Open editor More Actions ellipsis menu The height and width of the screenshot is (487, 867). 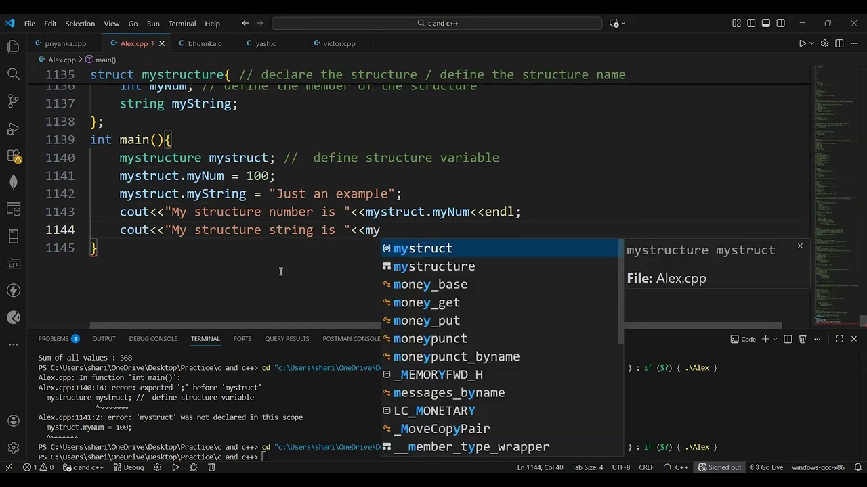[x=853, y=43]
